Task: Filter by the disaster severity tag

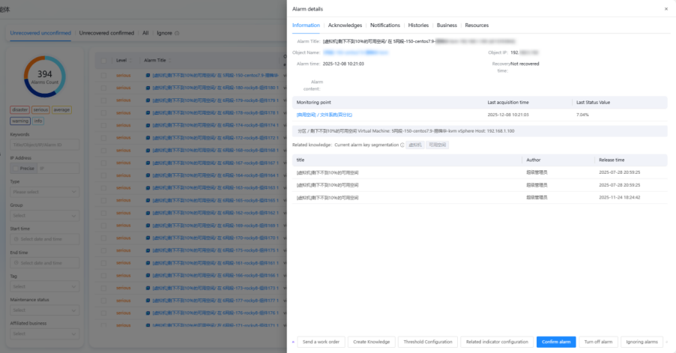Action: click(x=19, y=110)
